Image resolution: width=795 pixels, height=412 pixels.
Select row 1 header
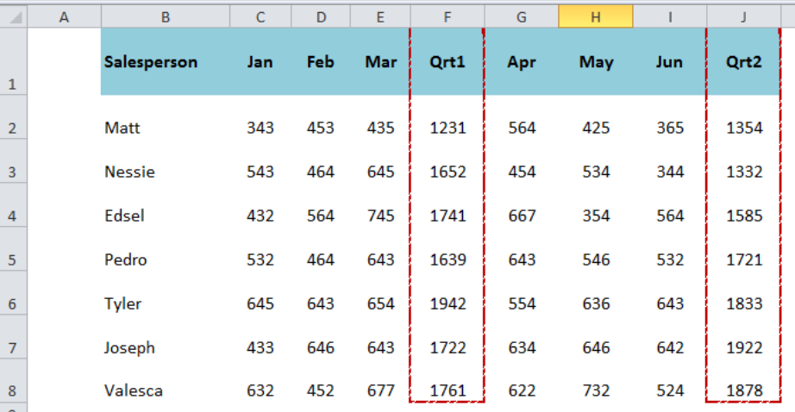tap(13, 61)
